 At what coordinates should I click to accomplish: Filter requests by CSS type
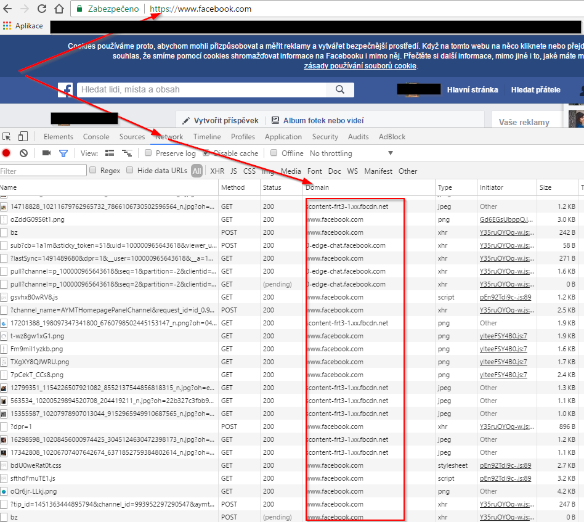[x=249, y=171]
